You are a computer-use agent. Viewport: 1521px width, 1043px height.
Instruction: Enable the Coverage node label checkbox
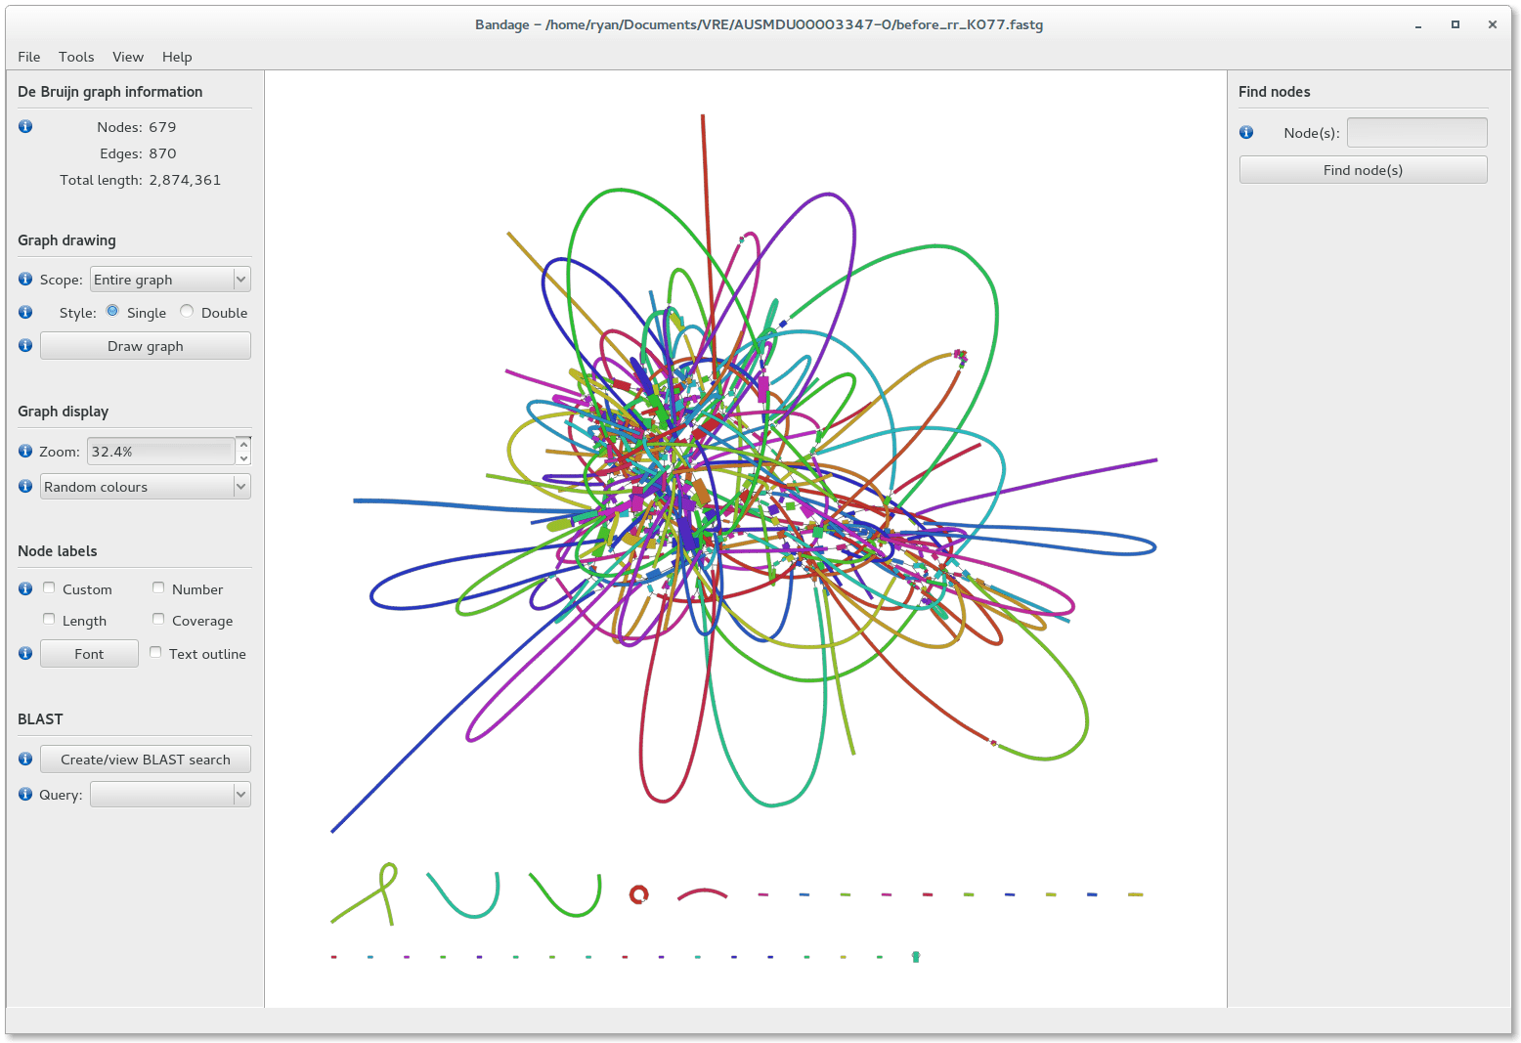click(x=158, y=619)
